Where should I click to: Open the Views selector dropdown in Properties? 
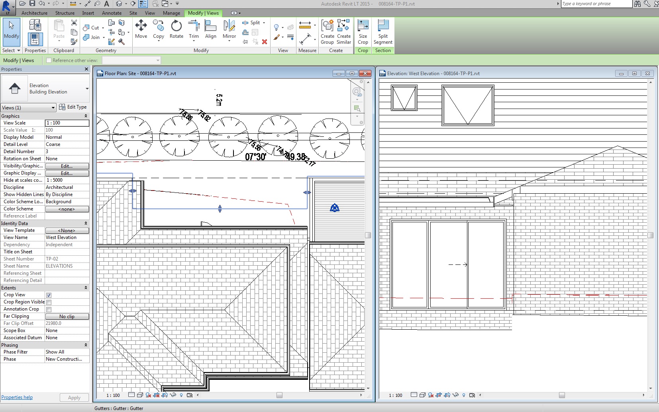point(52,107)
